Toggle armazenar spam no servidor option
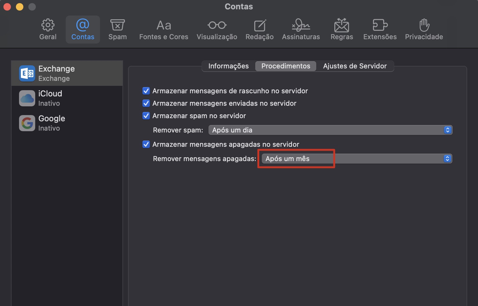This screenshot has width=478, height=306. tap(146, 116)
